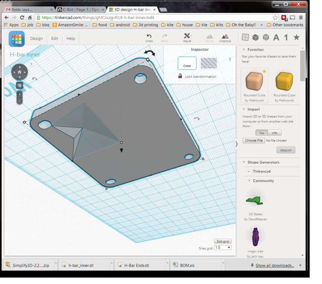This screenshot has width=322, height=284.
Task: Click the zoom in plus button
Action: [x=19, y=94]
